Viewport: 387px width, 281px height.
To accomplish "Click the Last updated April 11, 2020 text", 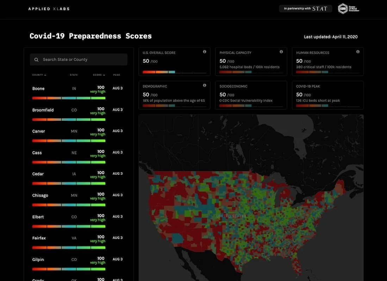I will [x=331, y=37].
